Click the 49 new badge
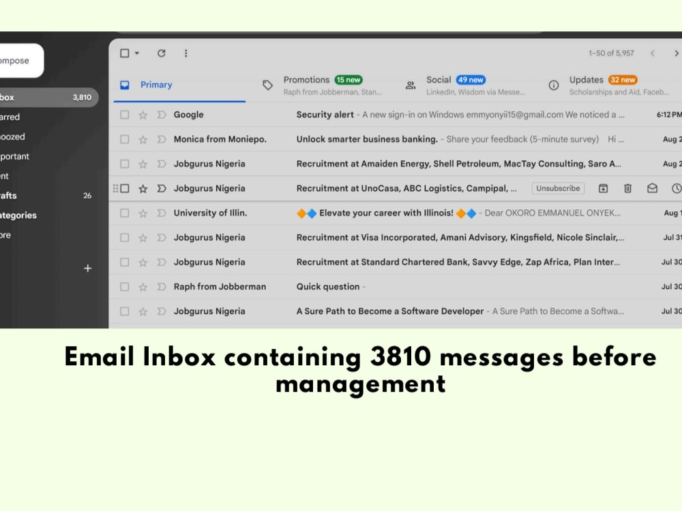The image size is (682, 511). (471, 80)
